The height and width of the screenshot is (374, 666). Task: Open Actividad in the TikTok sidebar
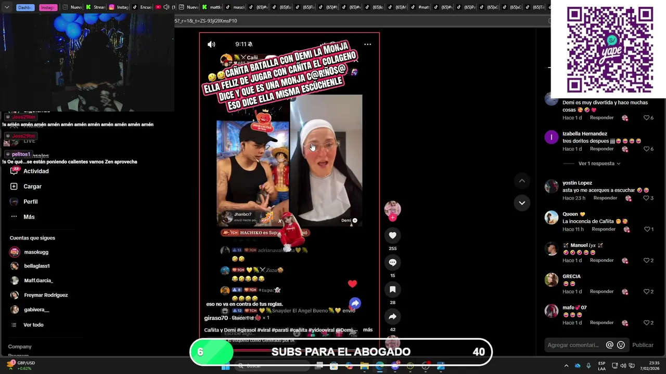click(x=29, y=171)
